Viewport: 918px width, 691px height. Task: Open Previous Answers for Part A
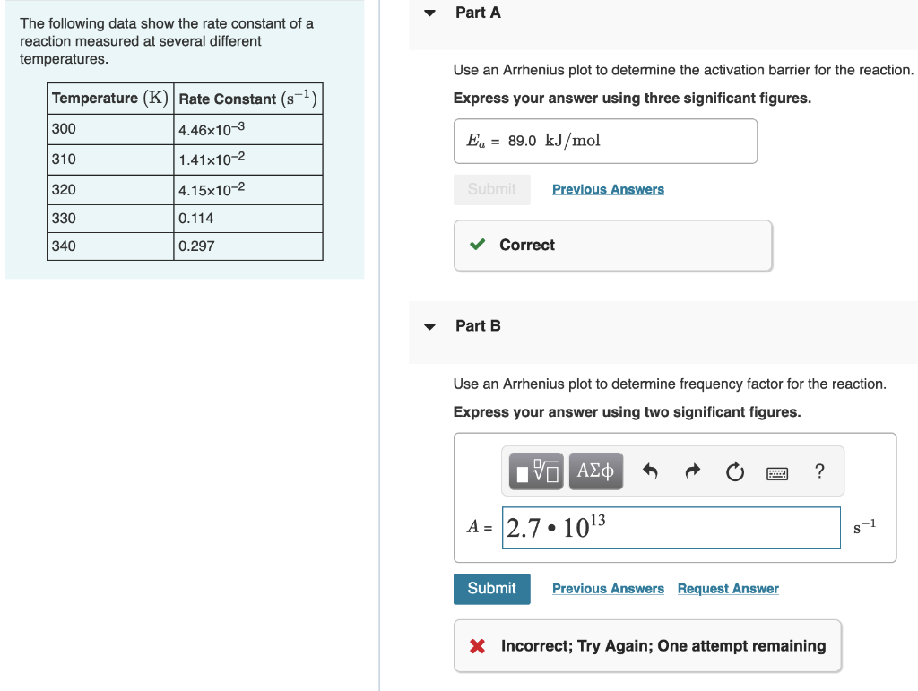(608, 189)
